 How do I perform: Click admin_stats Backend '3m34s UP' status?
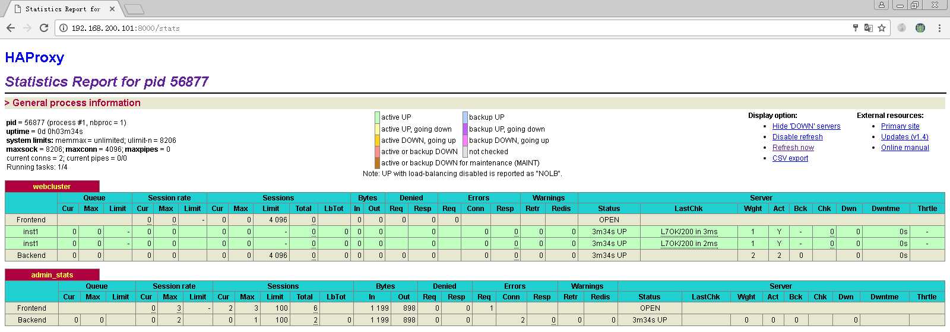click(650, 320)
